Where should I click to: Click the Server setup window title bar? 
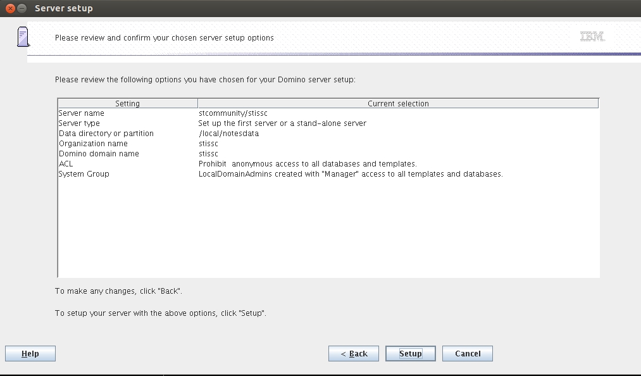point(253,8)
